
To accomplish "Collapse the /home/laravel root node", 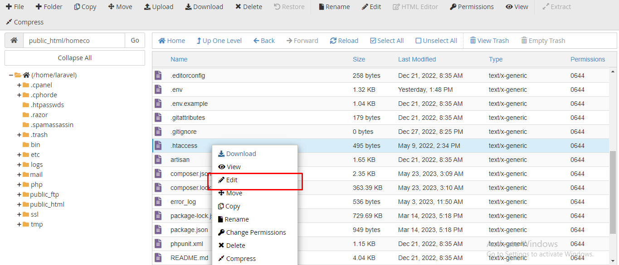I will pos(11,75).
